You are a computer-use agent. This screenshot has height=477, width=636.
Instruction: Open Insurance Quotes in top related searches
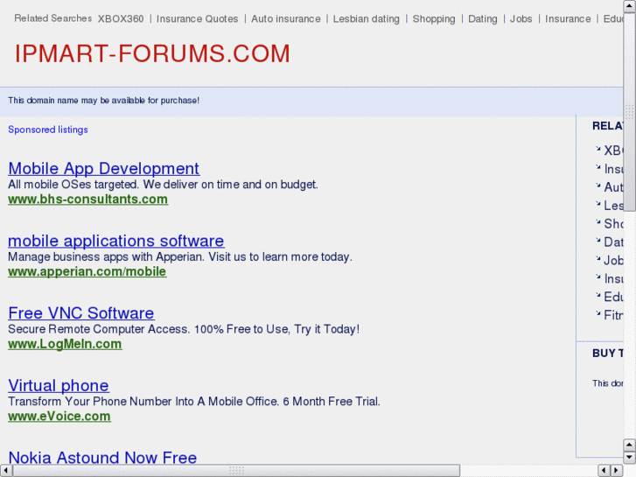[x=197, y=18]
